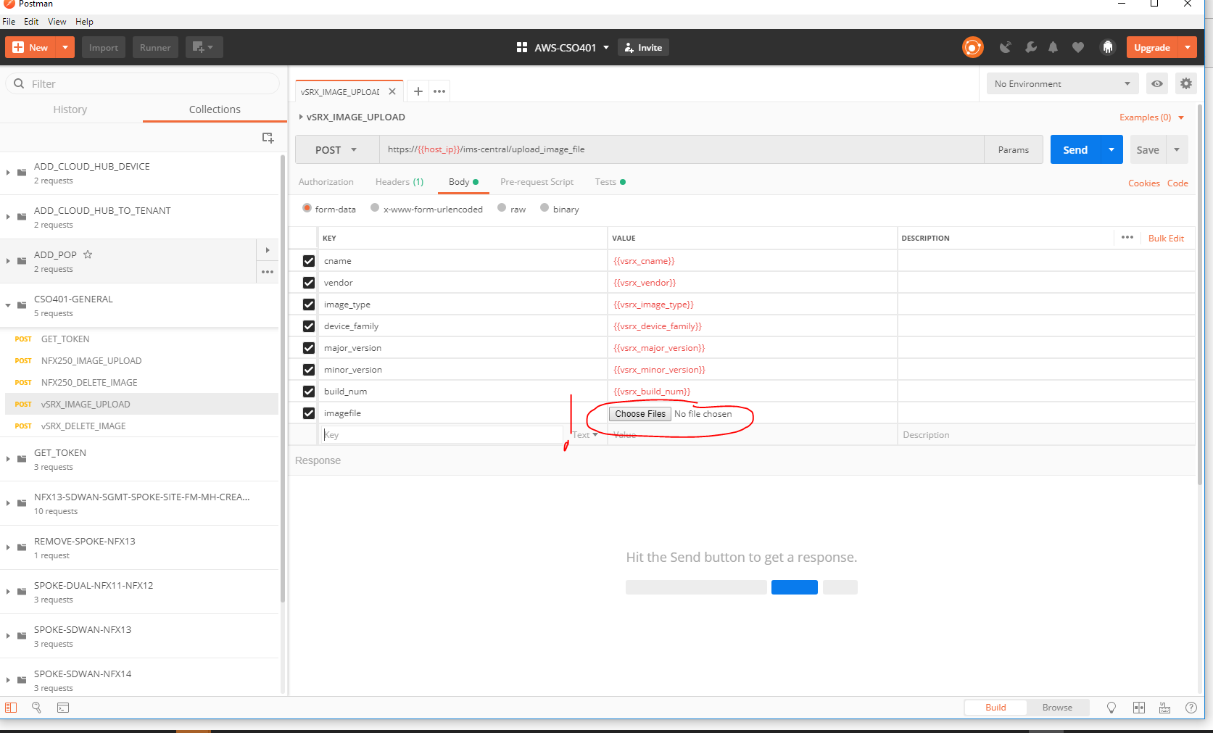The height and width of the screenshot is (733, 1213).
Task: Click the Send button
Action: [x=1075, y=149]
